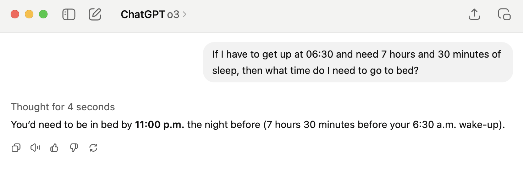This screenshot has height=169, width=523.
Task: Minimize the window with the yellow button
Action: point(29,14)
